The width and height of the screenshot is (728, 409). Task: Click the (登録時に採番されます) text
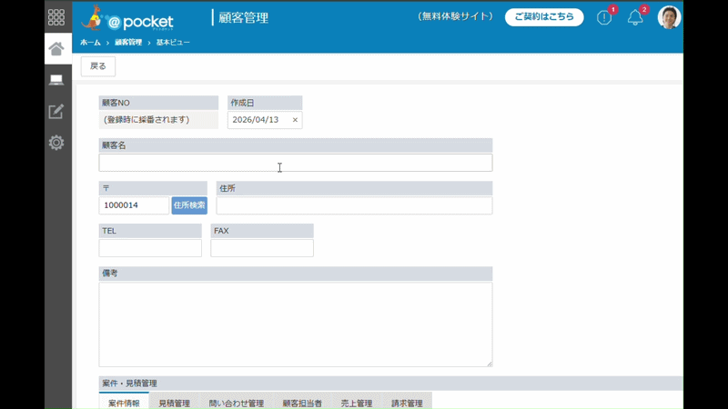[x=147, y=120]
